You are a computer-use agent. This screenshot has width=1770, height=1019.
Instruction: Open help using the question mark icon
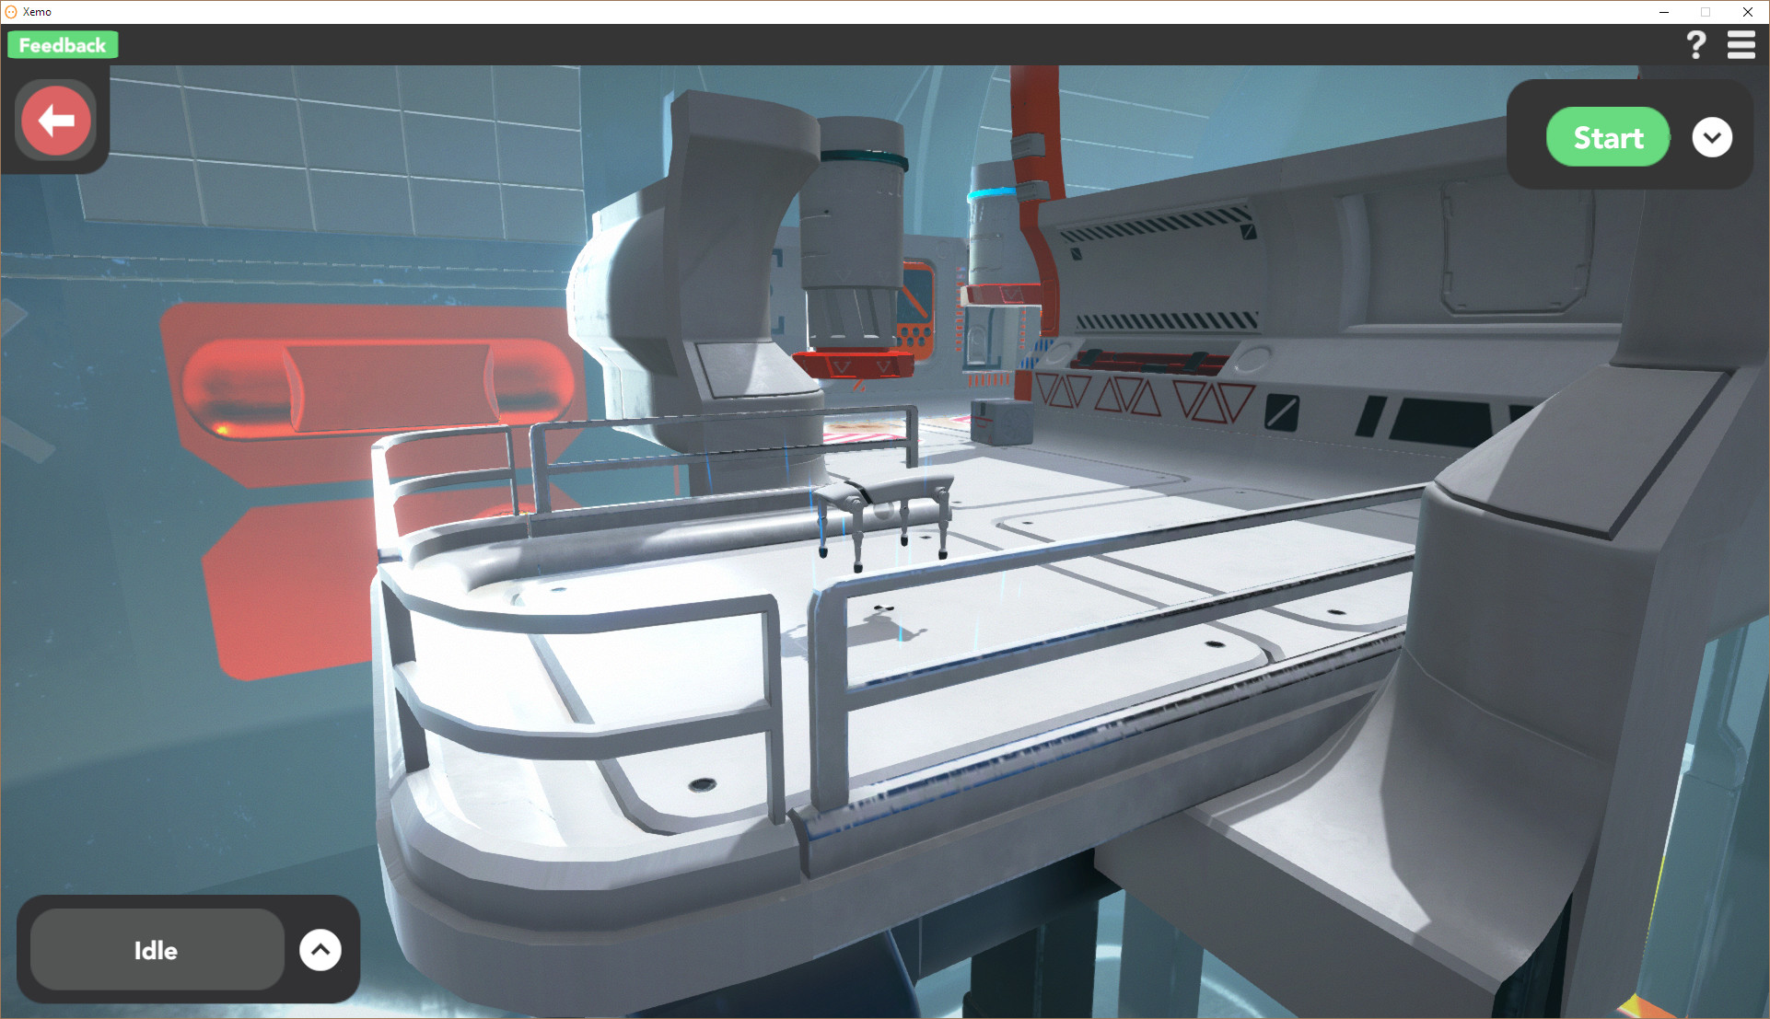[x=1696, y=44]
